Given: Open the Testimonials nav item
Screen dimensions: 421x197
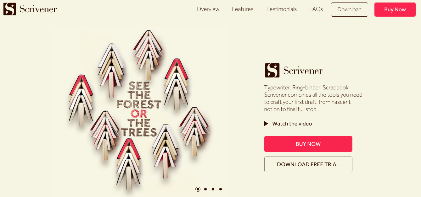Looking at the screenshot, I should [281, 9].
